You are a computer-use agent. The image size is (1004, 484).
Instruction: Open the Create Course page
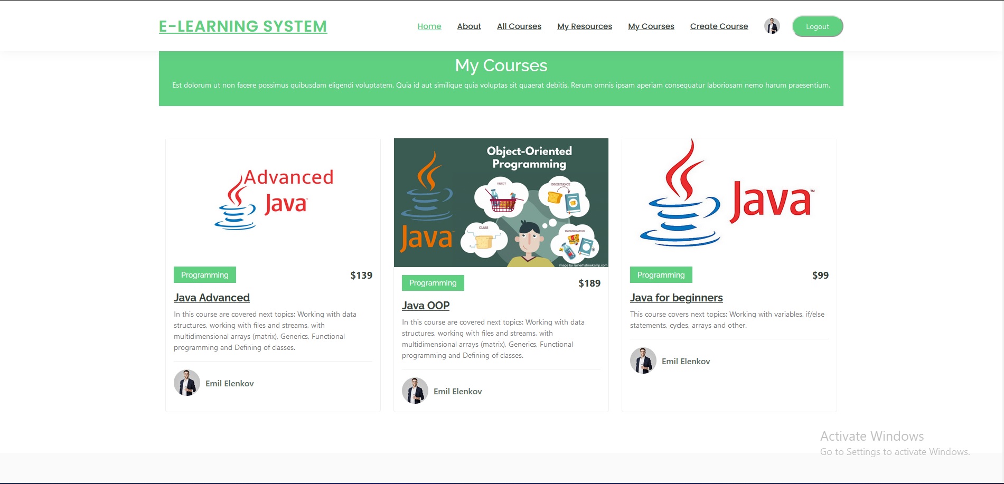(x=719, y=26)
